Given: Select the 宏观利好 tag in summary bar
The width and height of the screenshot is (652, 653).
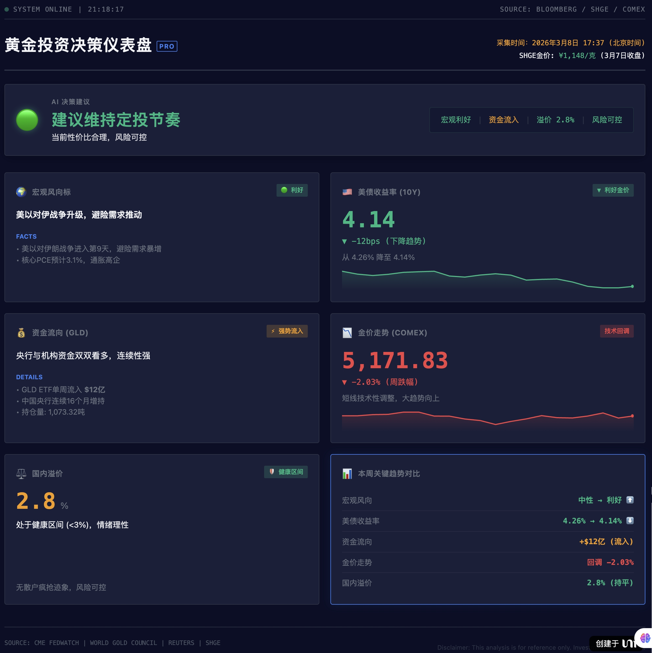Looking at the screenshot, I should [x=456, y=120].
